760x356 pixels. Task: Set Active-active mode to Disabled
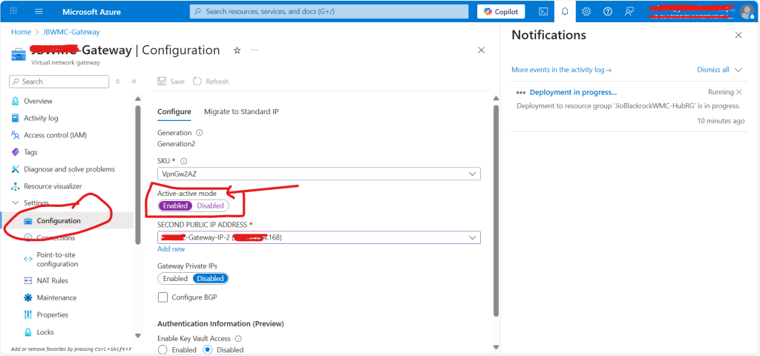(210, 205)
